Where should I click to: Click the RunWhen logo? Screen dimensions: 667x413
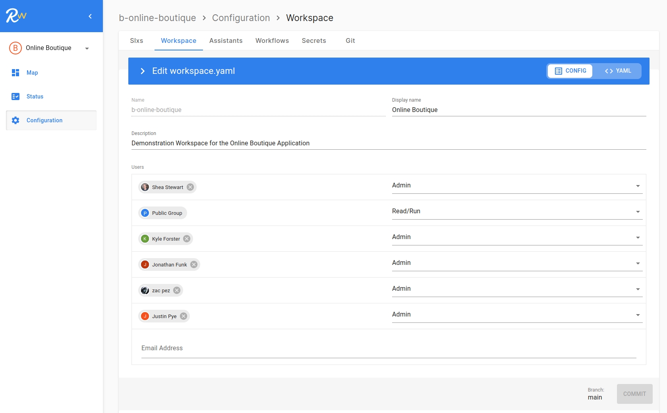click(15, 16)
